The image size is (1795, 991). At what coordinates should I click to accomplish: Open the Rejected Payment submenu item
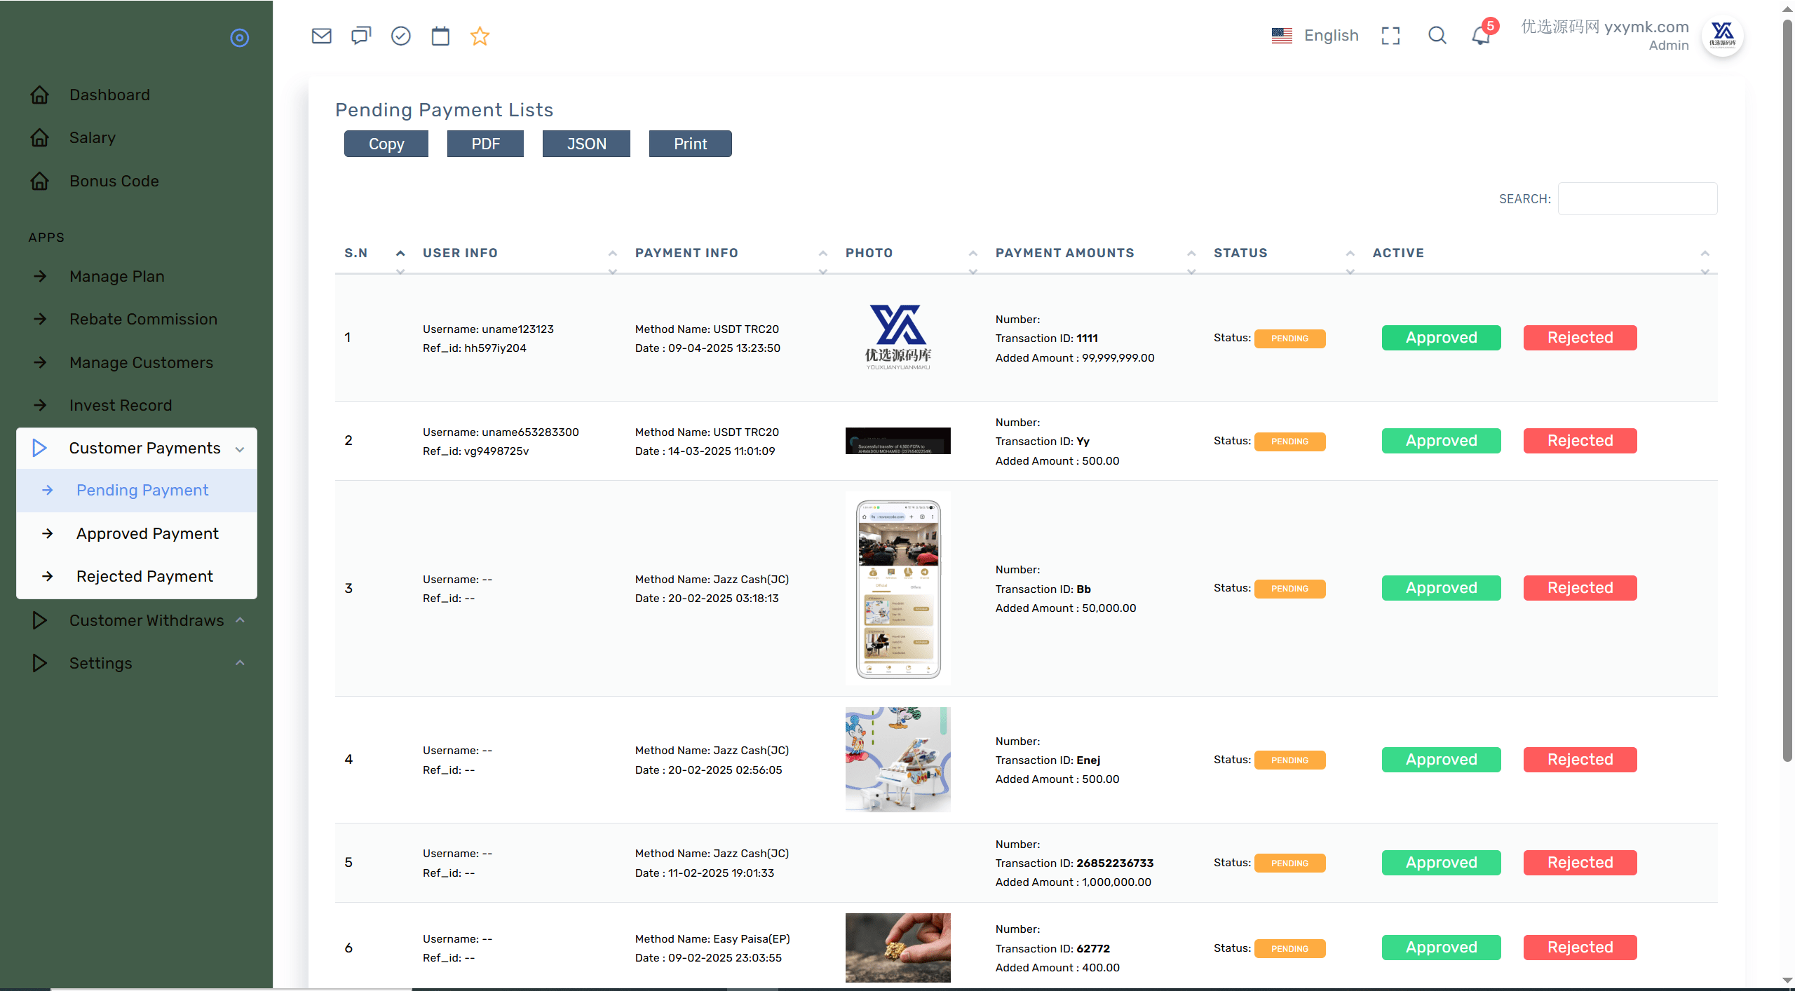point(144,576)
